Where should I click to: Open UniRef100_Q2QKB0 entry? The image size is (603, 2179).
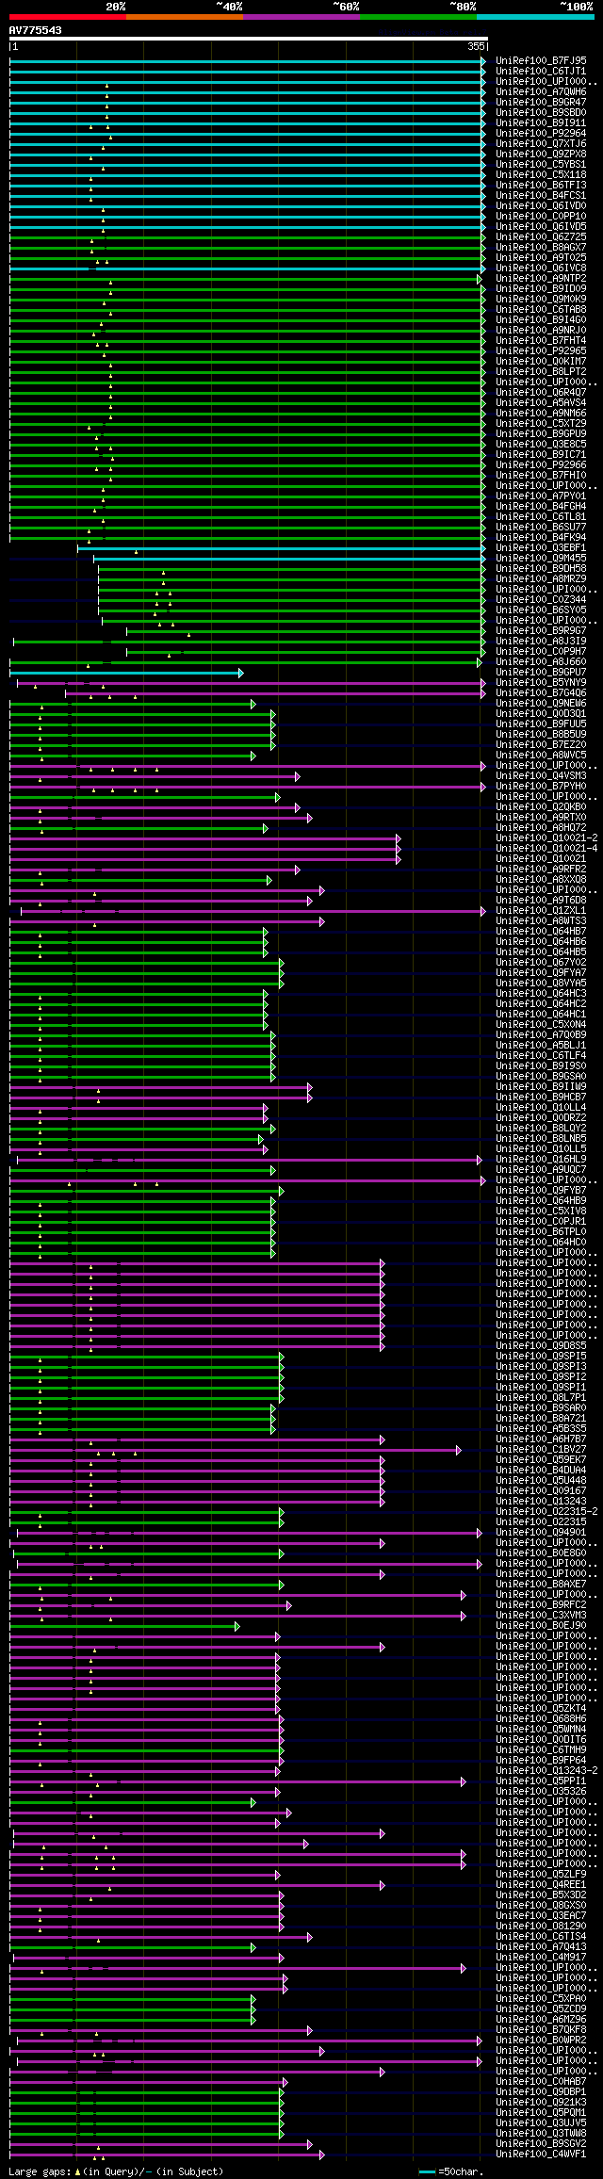pos(541,806)
